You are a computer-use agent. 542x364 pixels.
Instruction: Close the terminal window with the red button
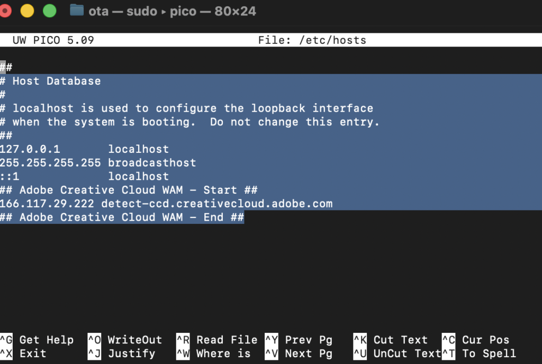5,11
